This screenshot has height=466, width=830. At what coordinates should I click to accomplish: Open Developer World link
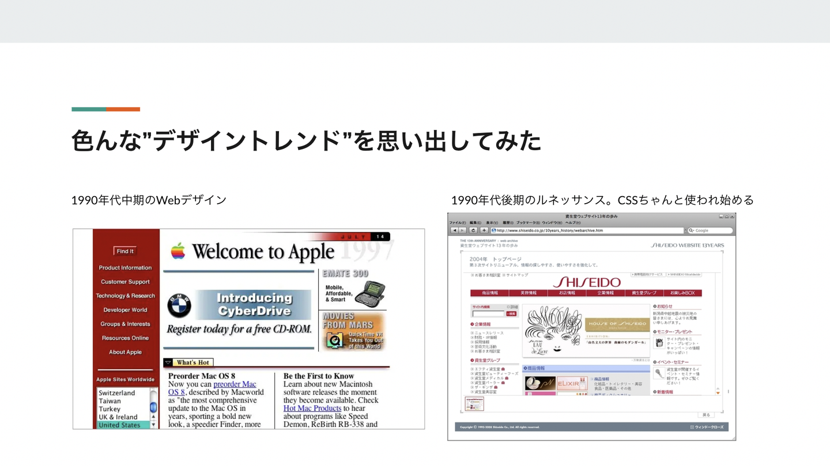click(125, 310)
